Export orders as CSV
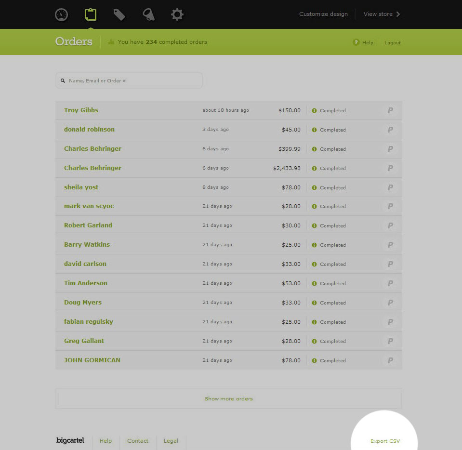Image resolution: width=462 pixels, height=450 pixels. pyautogui.click(x=385, y=441)
